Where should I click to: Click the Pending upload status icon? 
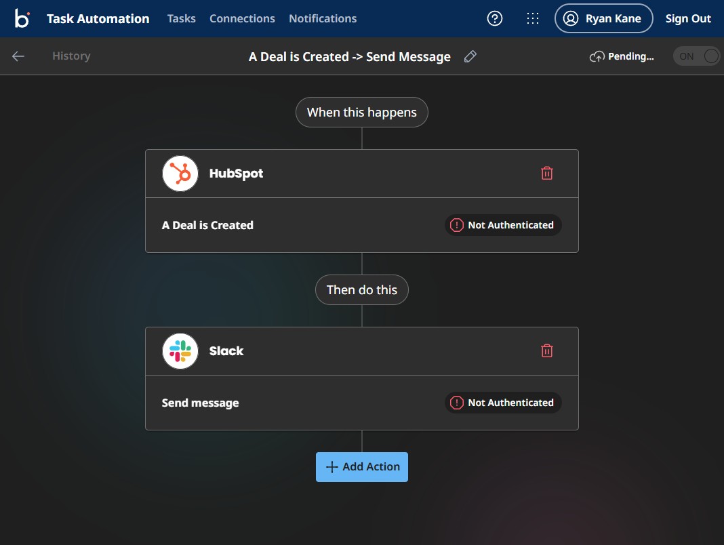(597, 56)
